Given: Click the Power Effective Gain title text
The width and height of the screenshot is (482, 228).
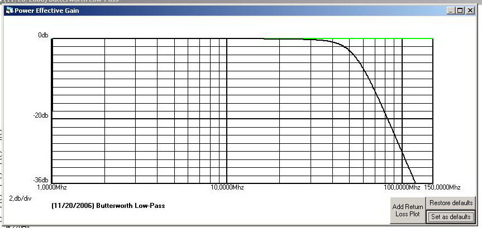Looking at the screenshot, I should tap(47, 11).
